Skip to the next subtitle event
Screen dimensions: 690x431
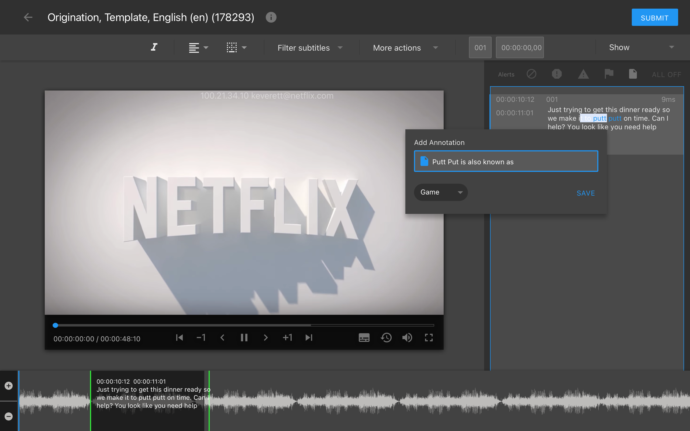(x=309, y=338)
